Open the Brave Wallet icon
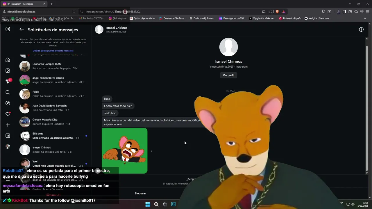372x209 pixels. pyautogui.click(x=350, y=12)
